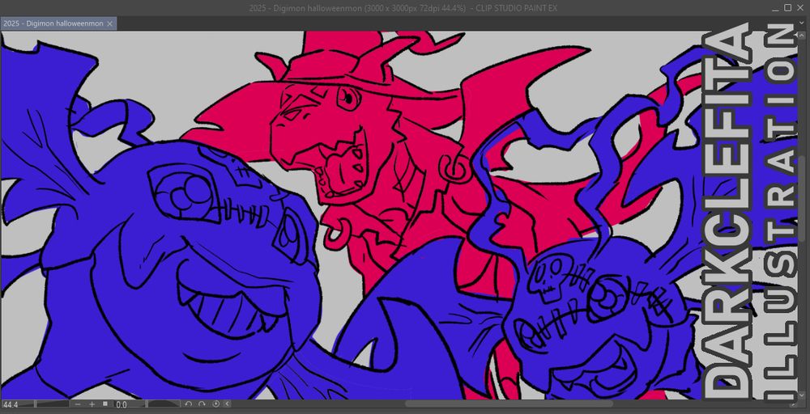This screenshot has width=810, height=414.
Task: Rotate canvas right with the clockwise icon
Action: 202,404
